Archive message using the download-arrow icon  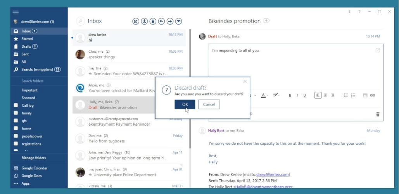(x=144, y=21)
